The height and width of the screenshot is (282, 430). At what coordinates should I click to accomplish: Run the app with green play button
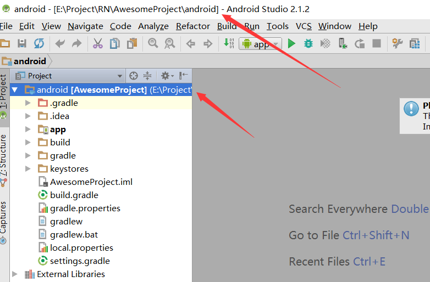[291, 43]
